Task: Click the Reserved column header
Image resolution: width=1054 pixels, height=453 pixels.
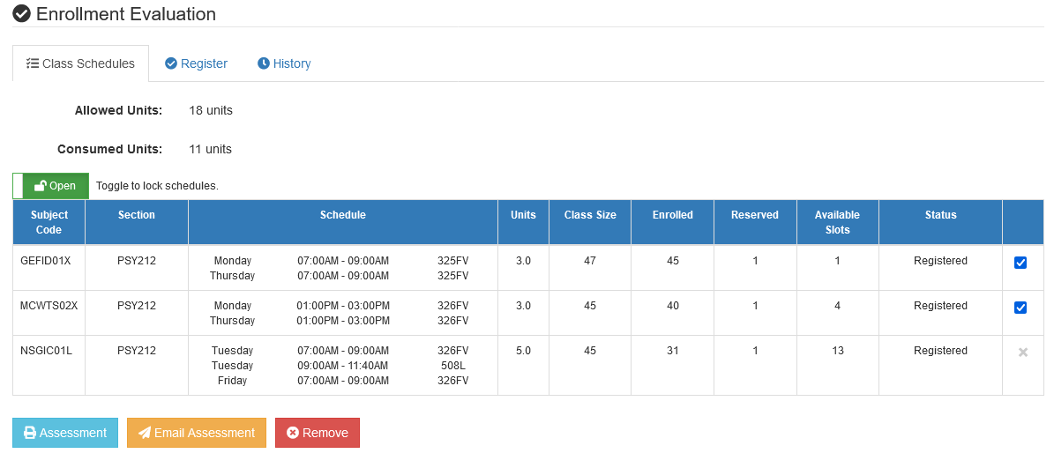Action: (755, 222)
